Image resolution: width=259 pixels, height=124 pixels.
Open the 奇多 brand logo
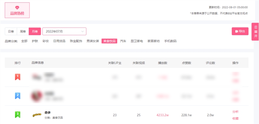pos(37,115)
